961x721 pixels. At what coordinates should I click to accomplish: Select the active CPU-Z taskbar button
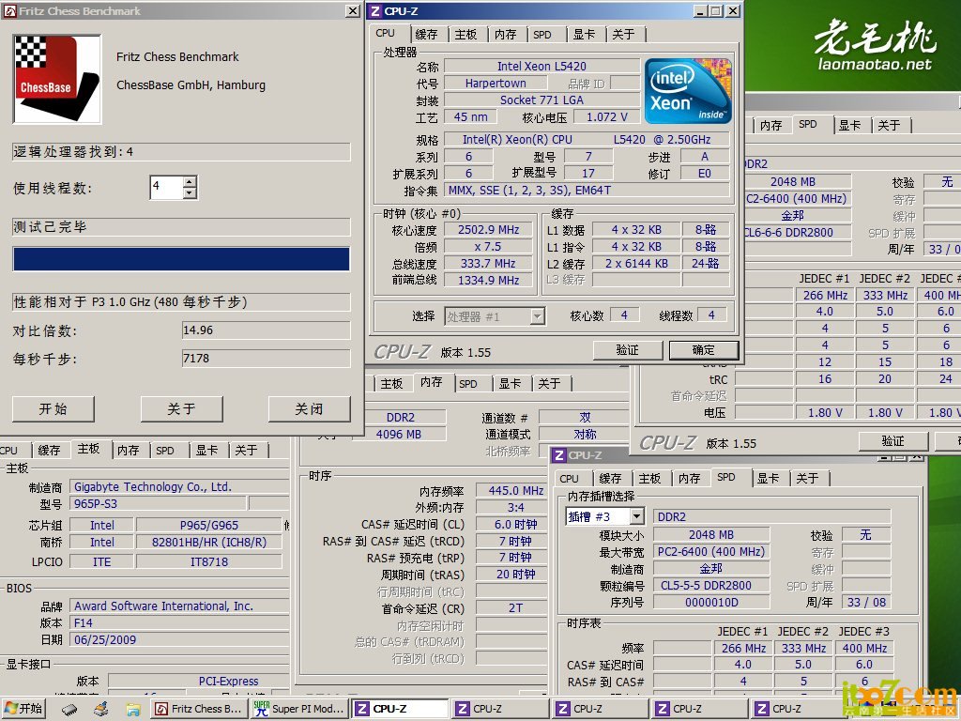coord(402,709)
